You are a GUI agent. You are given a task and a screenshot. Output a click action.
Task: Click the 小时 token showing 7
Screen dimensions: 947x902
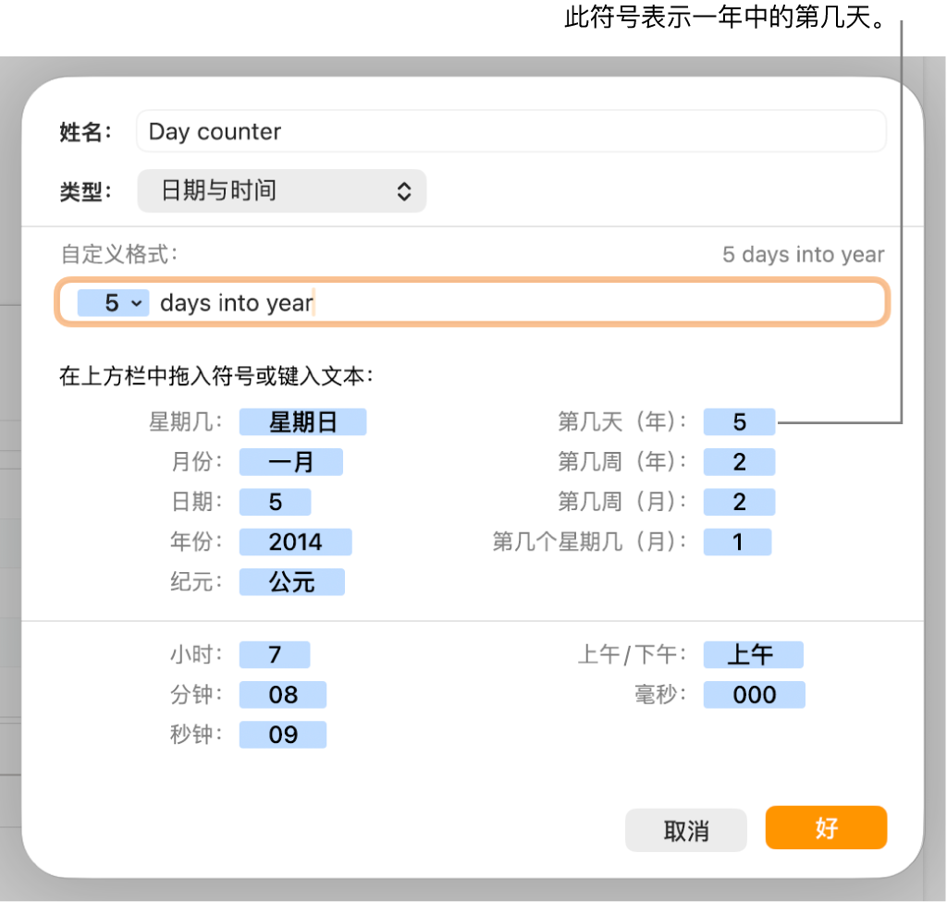point(274,654)
